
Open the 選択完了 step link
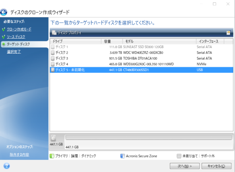coord(14,52)
